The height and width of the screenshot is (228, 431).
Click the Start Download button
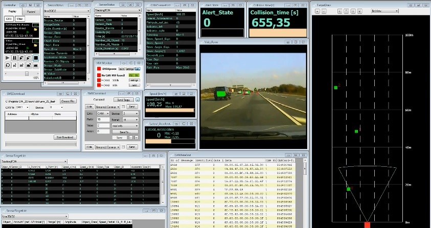(65, 137)
